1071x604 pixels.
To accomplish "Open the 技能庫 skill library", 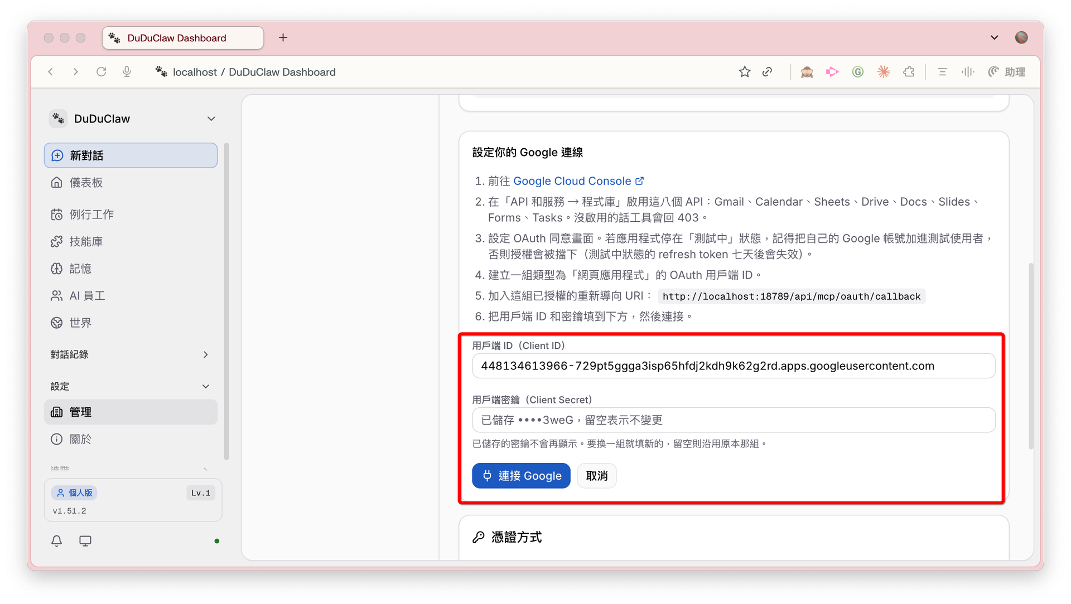I will (x=131, y=242).
